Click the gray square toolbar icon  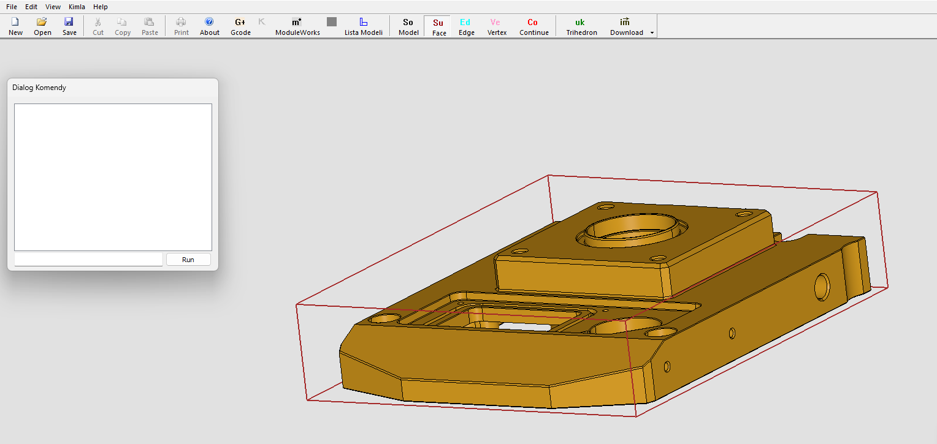pos(332,22)
